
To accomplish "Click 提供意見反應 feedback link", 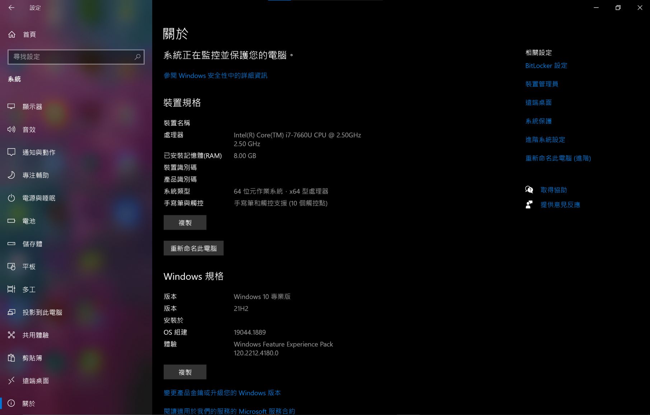I will [560, 204].
